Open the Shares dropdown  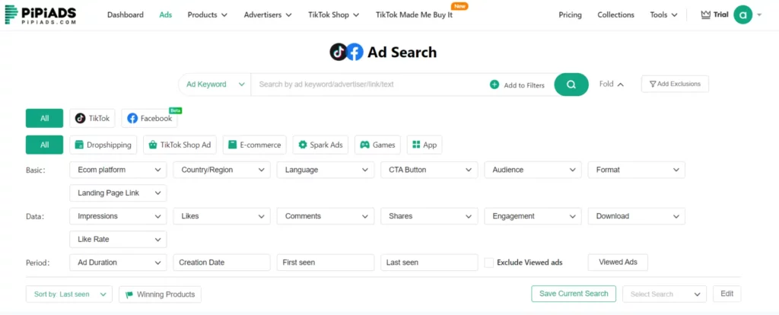coord(429,216)
